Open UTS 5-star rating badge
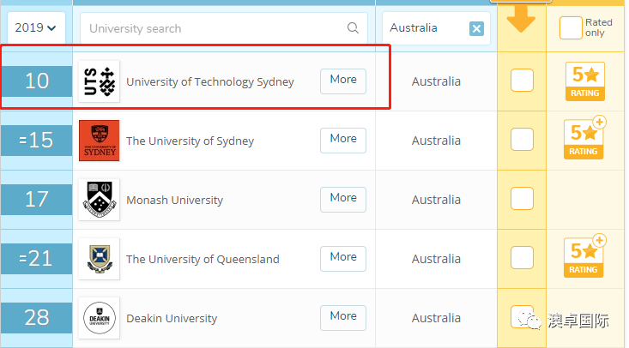 point(585,81)
